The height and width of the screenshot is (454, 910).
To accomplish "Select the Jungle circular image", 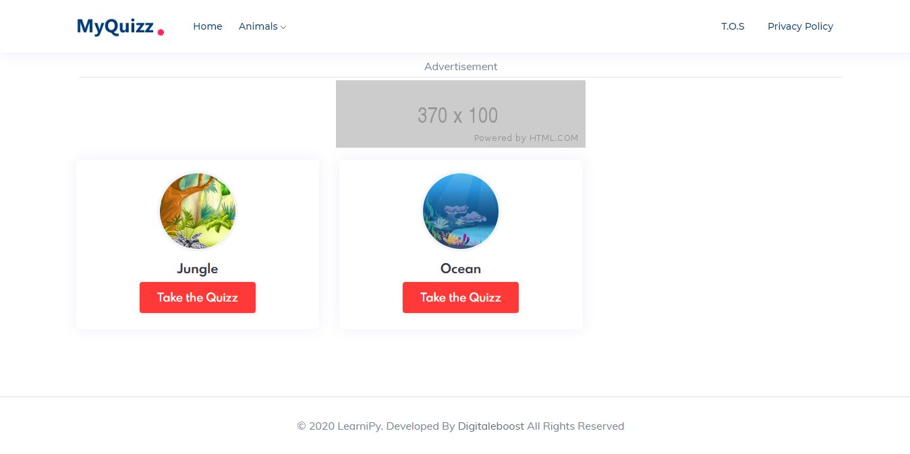I will coord(198,211).
